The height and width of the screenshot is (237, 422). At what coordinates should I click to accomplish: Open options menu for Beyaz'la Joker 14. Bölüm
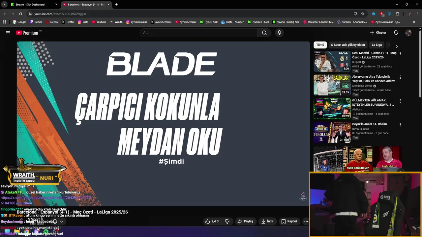[400, 125]
